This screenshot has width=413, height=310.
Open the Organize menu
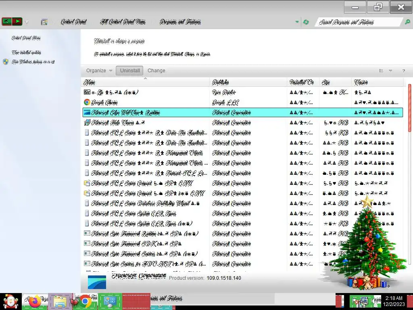click(99, 71)
